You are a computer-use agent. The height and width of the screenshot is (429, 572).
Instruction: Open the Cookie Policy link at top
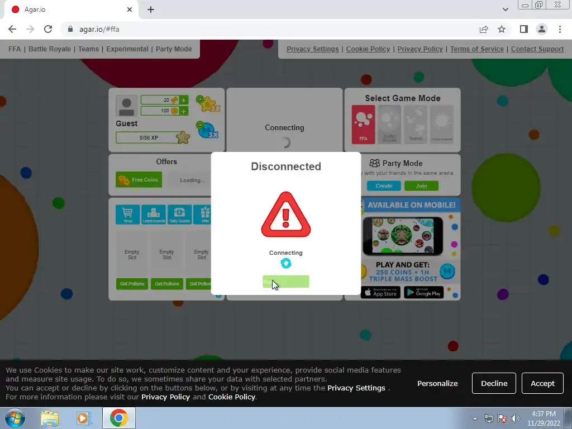368,49
